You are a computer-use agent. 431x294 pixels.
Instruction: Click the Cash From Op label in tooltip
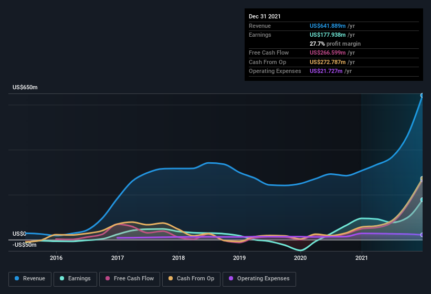point(267,62)
